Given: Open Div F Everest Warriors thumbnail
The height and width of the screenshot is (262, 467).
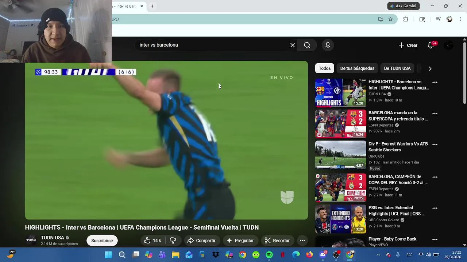Looking at the screenshot, I should tap(340, 155).
